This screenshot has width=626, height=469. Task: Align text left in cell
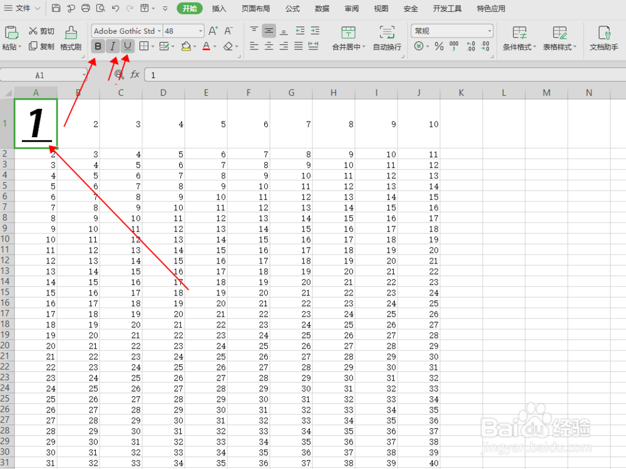point(254,46)
